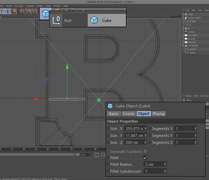
Task: Switch to the Coord. tab
Action: tap(129, 114)
